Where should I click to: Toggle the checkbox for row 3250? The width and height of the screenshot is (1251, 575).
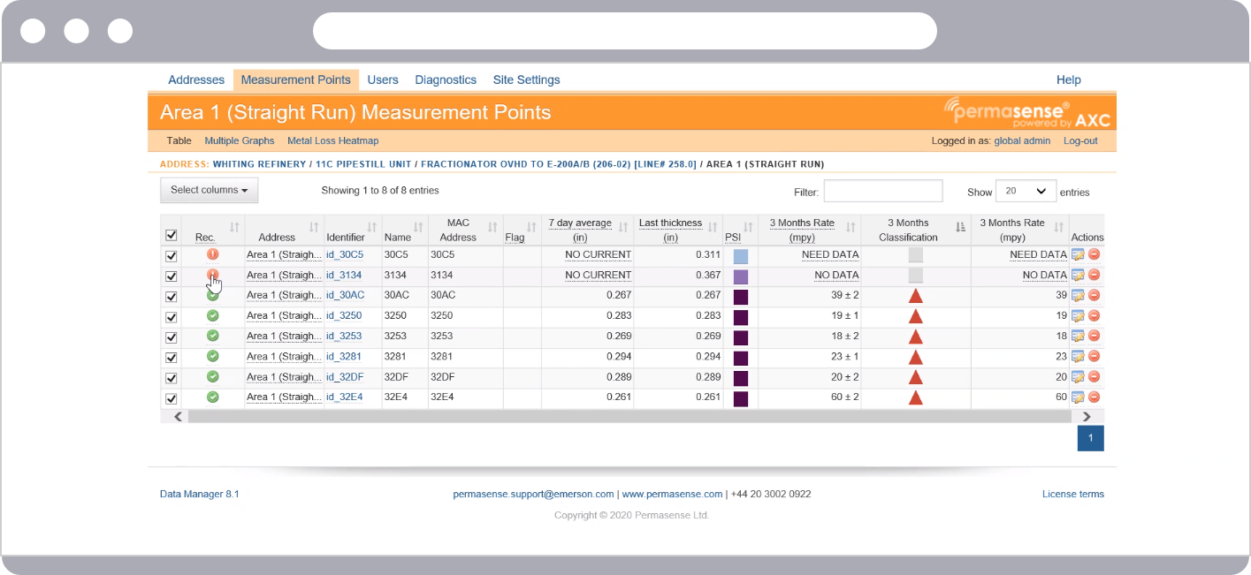pyautogui.click(x=172, y=317)
